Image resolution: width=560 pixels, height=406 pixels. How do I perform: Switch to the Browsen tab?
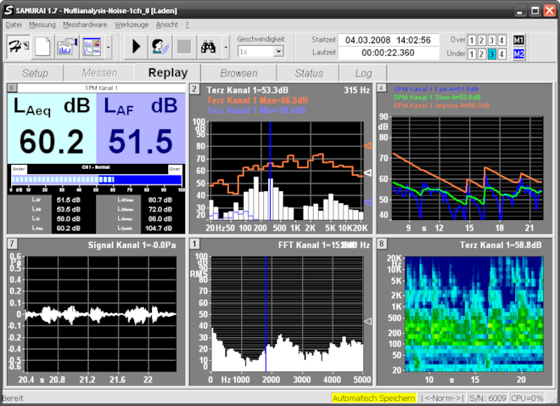(x=238, y=73)
